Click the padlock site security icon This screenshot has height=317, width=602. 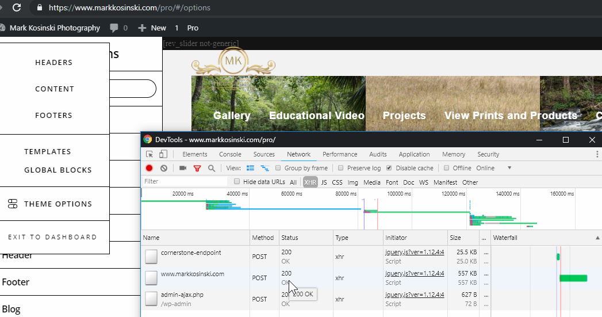40,7
